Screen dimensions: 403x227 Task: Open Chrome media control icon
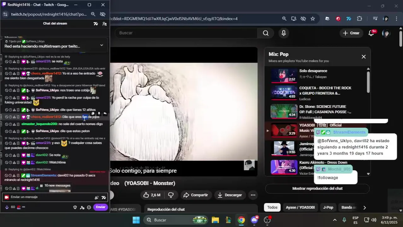point(375,19)
